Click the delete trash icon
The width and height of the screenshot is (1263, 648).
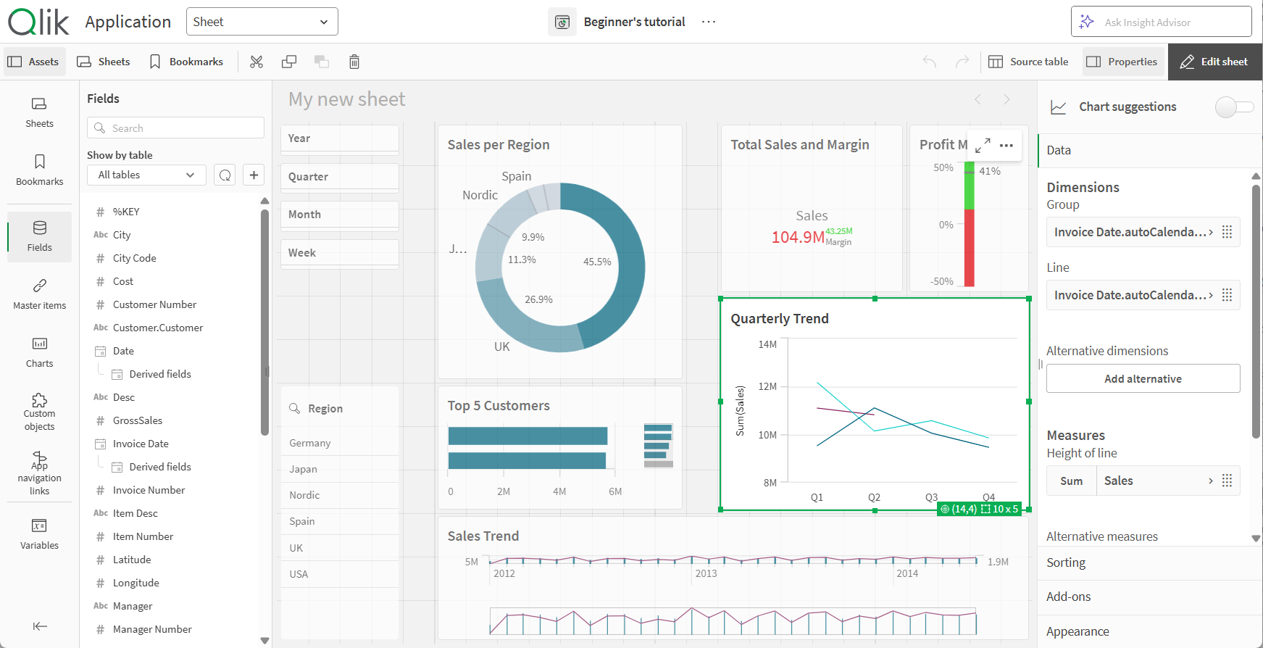354,62
